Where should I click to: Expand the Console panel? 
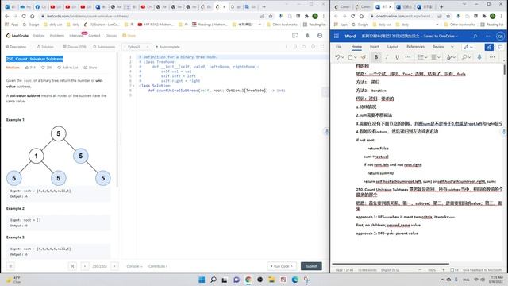click(x=134, y=266)
